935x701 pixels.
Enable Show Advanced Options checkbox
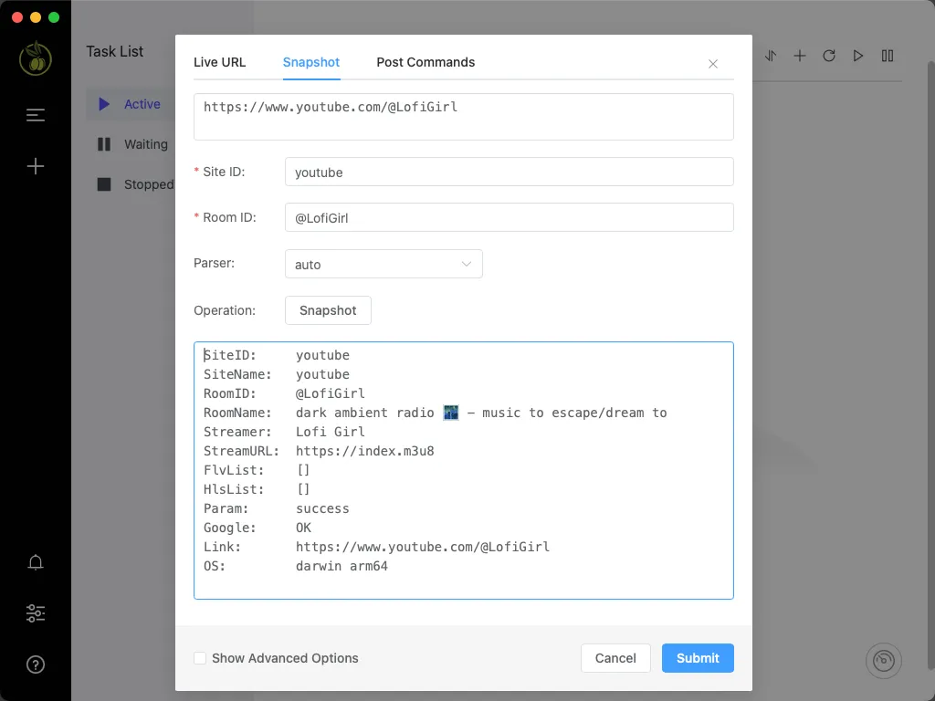(x=200, y=658)
